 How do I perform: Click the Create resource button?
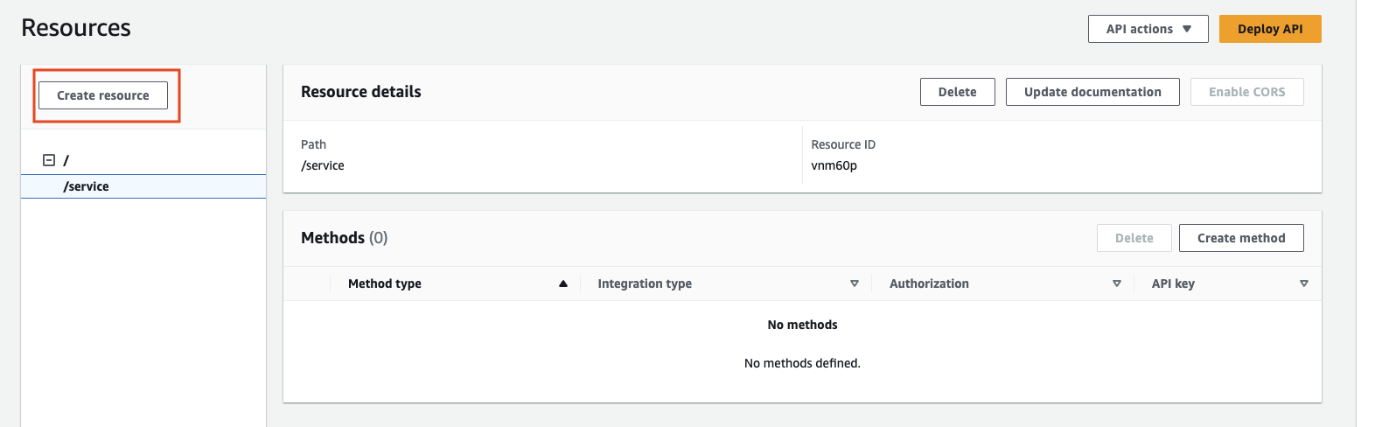tap(103, 95)
